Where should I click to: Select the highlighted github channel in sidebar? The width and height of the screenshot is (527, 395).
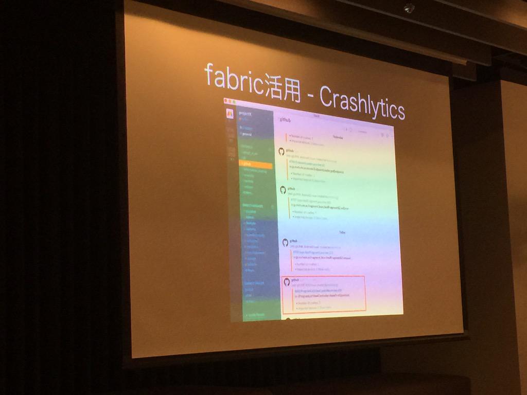(256, 164)
